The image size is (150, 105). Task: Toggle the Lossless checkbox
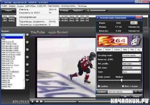[99, 86]
